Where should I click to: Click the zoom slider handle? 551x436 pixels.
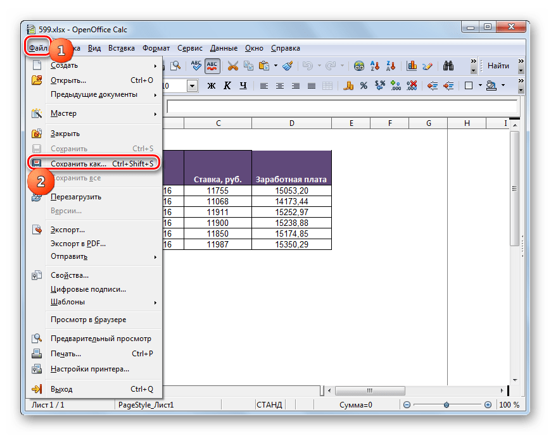tap(446, 405)
